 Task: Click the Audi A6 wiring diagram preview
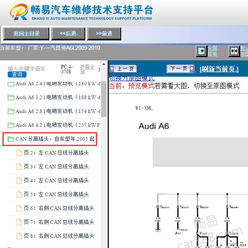pos(201,221)
